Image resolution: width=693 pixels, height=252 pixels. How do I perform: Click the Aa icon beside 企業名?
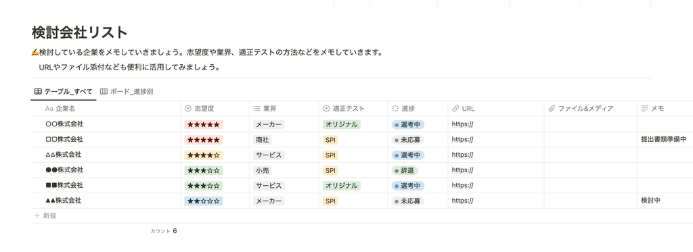tap(49, 109)
